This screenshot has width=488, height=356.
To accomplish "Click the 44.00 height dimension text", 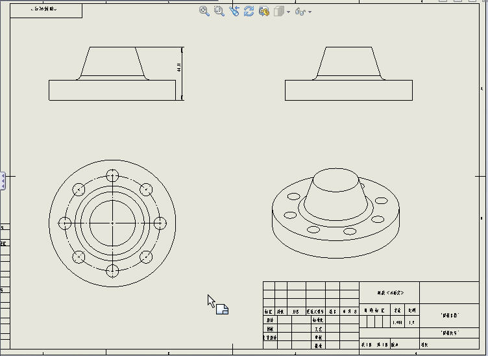I will tap(179, 67).
